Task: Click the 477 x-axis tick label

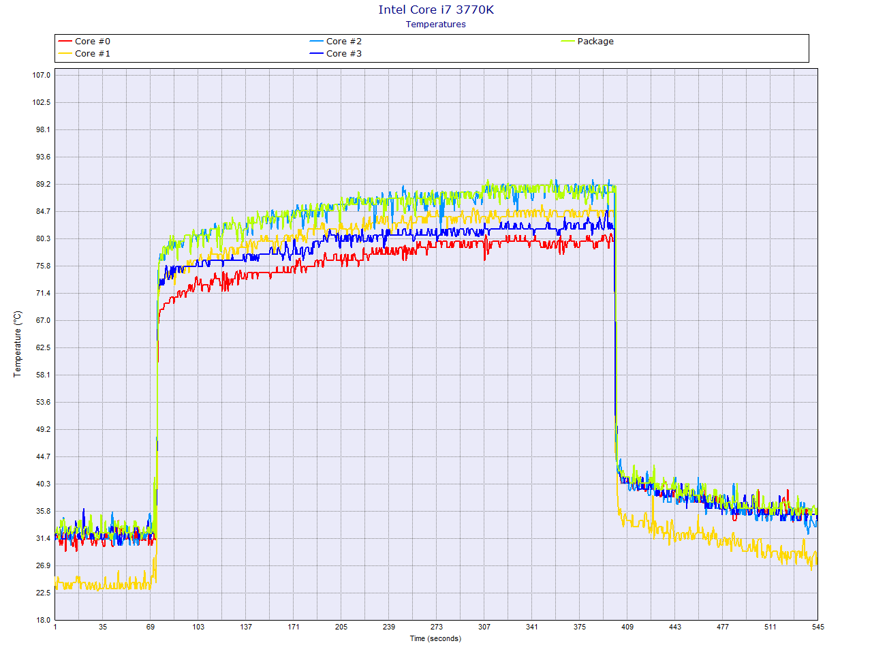Action: (723, 627)
